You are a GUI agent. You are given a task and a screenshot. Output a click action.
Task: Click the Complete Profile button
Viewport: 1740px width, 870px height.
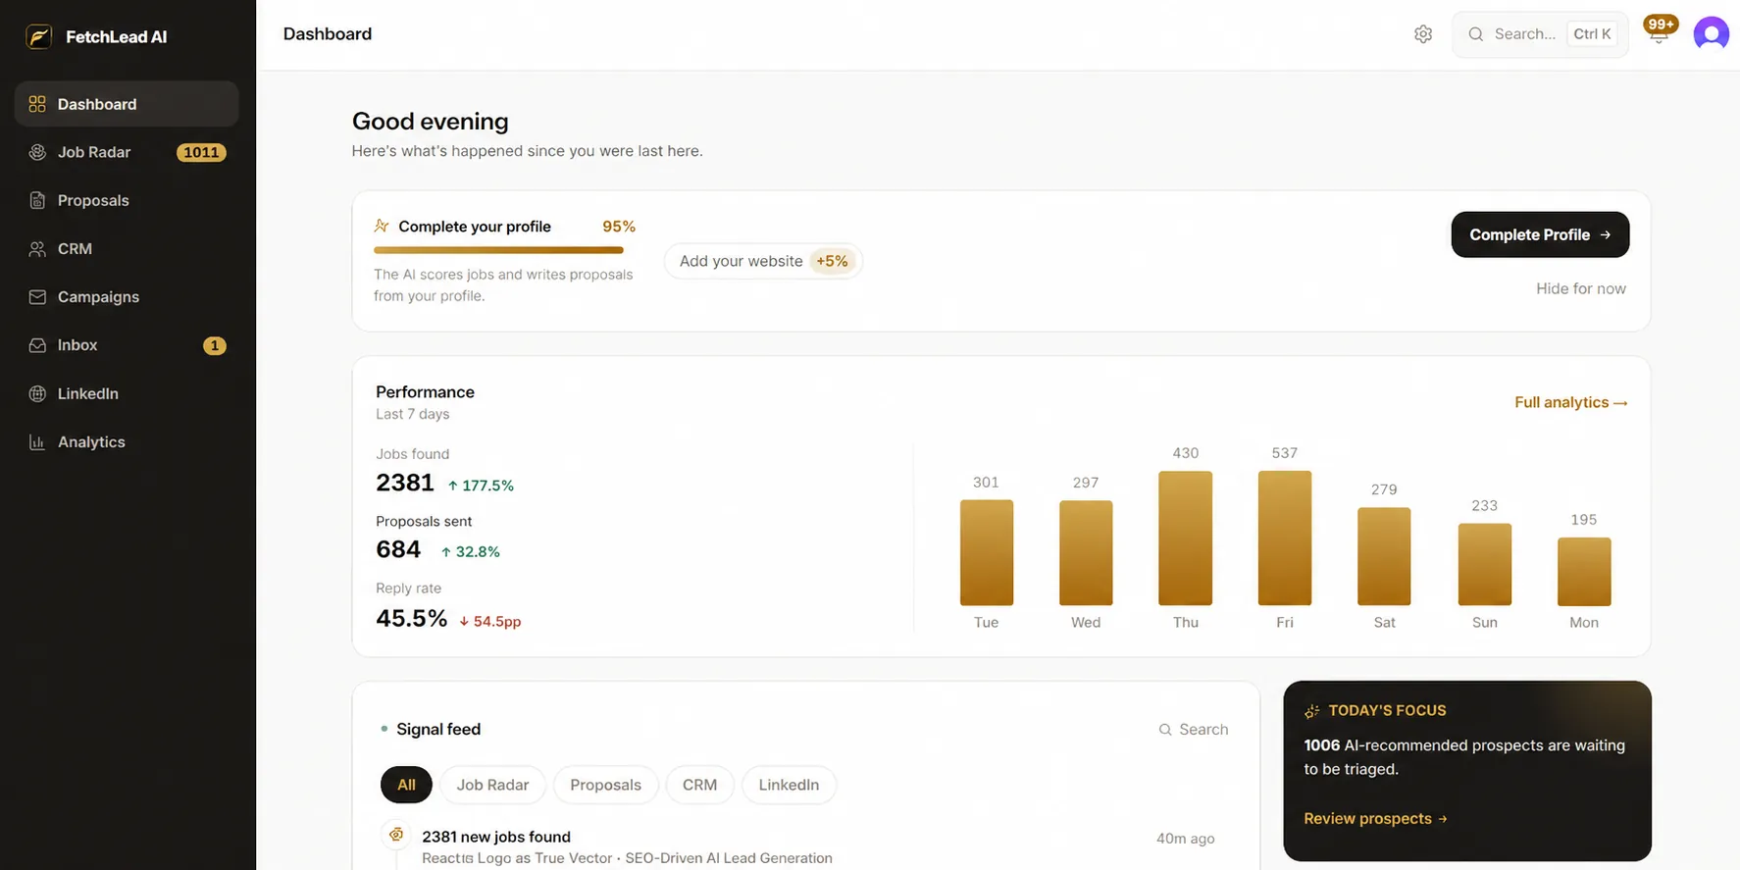[1540, 234]
